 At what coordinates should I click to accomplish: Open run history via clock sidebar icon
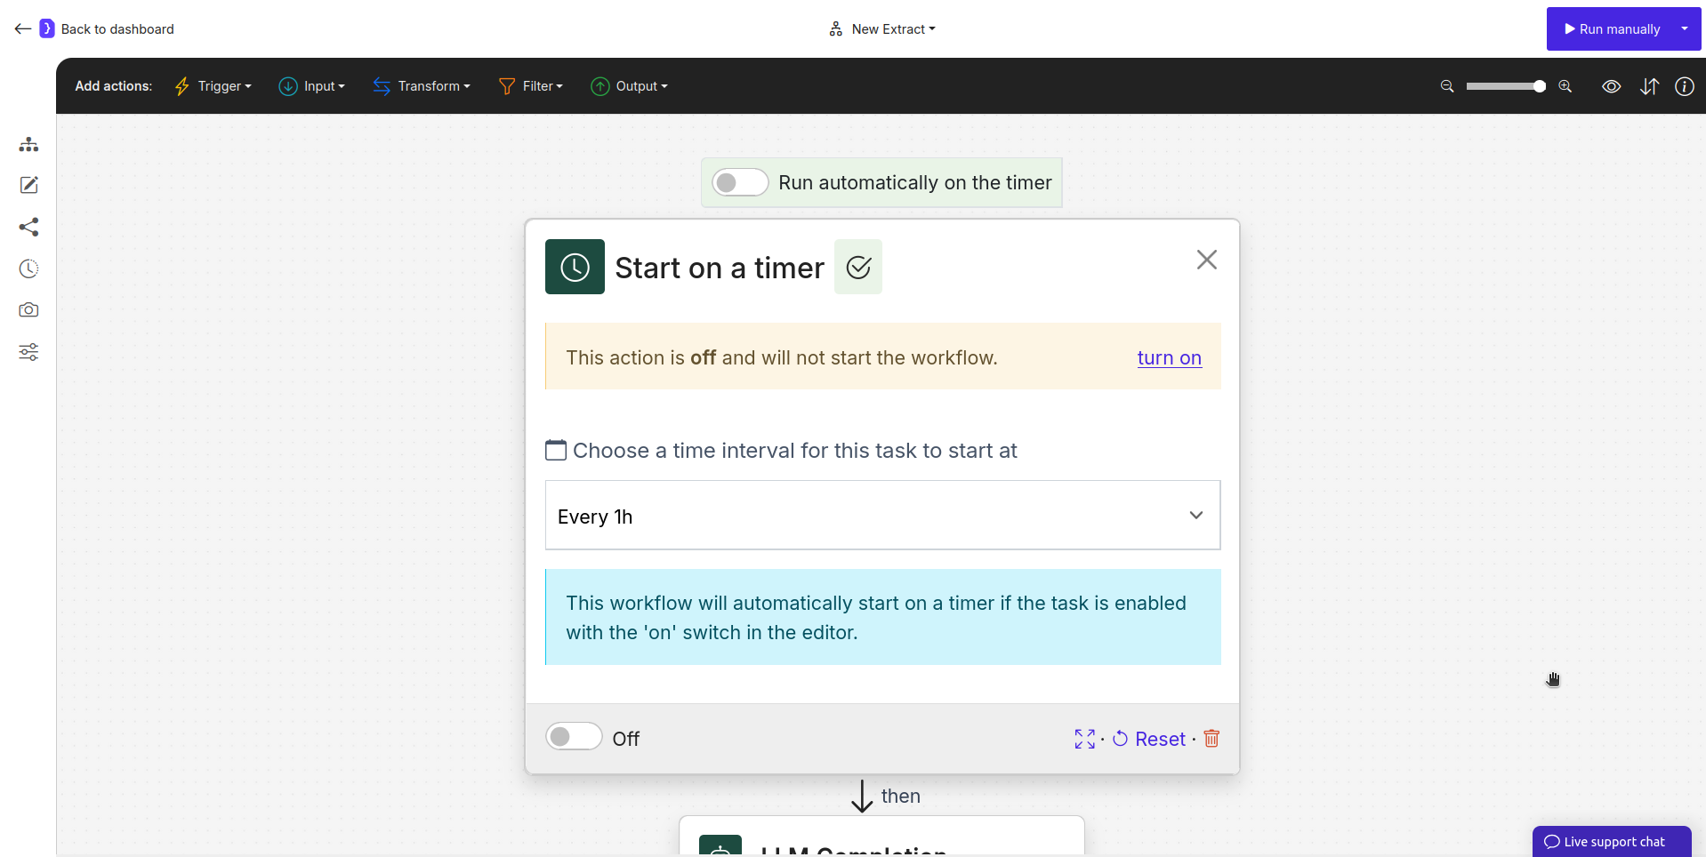pyautogui.click(x=28, y=268)
